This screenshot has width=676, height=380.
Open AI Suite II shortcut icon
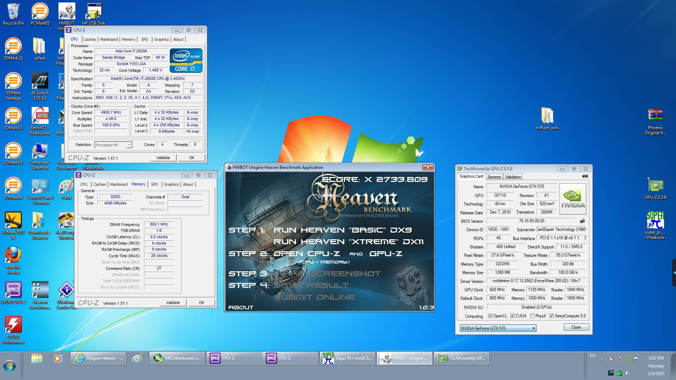[40, 86]
